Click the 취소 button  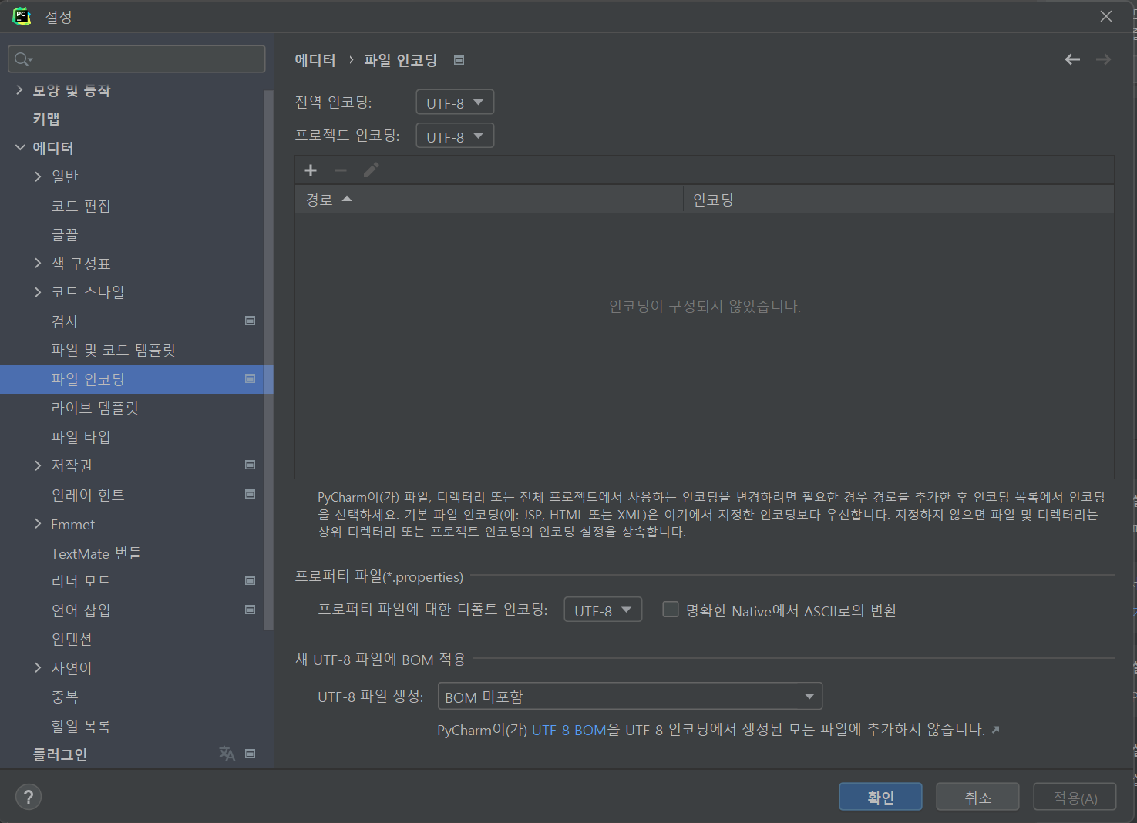977,797
